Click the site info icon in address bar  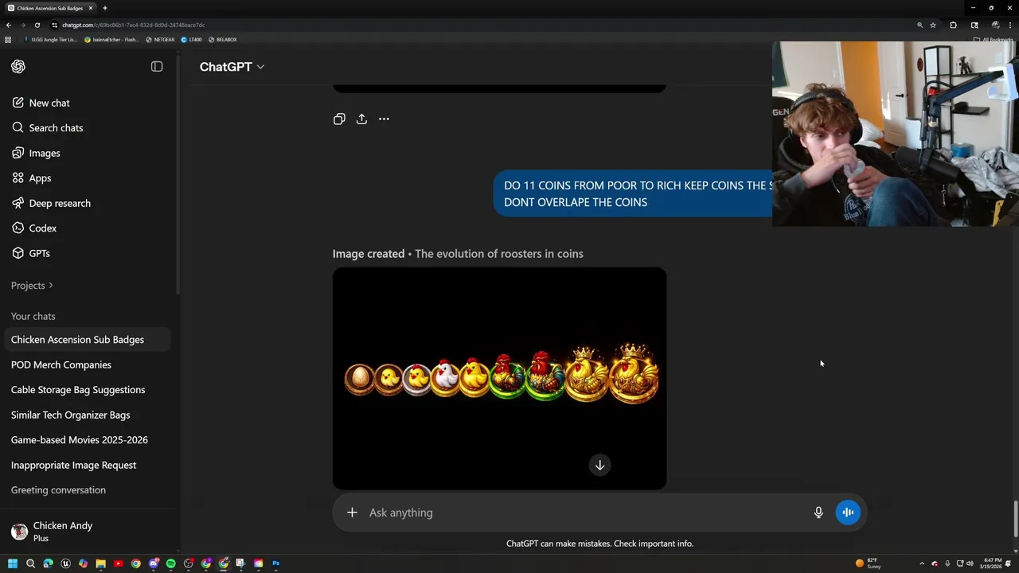54,25
